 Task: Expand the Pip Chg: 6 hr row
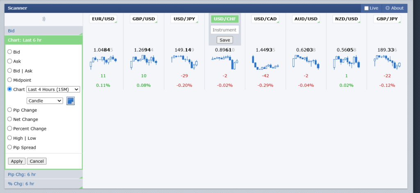click(x=43, y=175)
